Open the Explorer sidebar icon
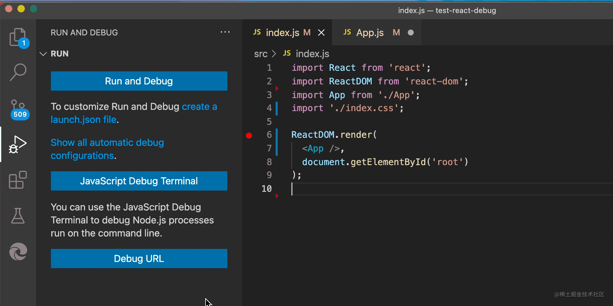Image resolution: width=613 pixels, height=306 pixels. click(18, 37)
